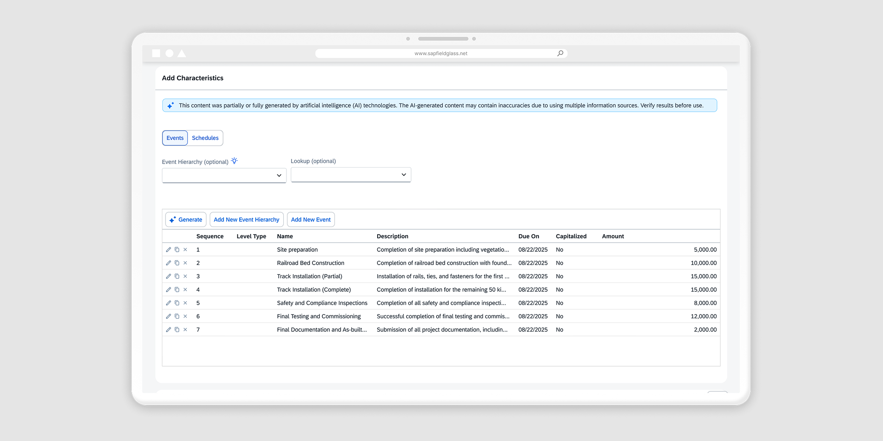The image size is (883, 441).
Task: Edit the Site preparation row with pencil icon
Action: click(168, 250)
